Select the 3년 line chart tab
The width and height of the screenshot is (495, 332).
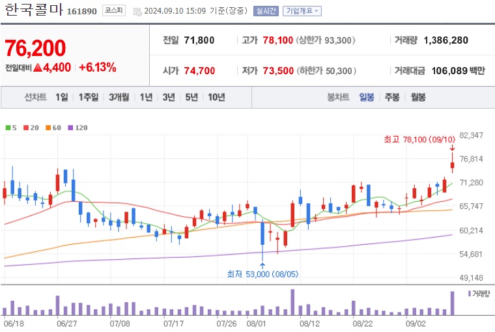(169, 97)
